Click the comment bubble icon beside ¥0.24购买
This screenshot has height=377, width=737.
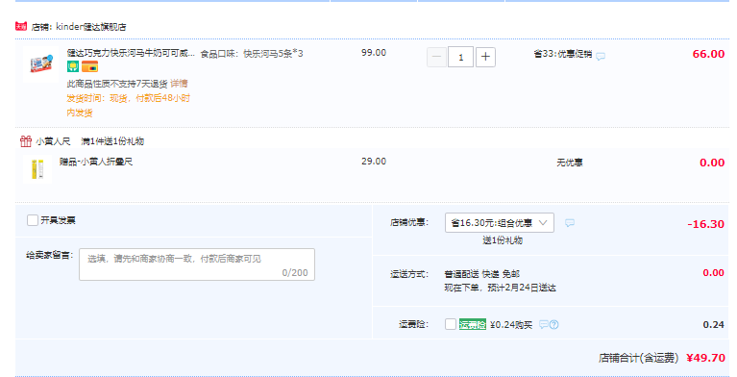pyautogui.click(x=543, y=324)
